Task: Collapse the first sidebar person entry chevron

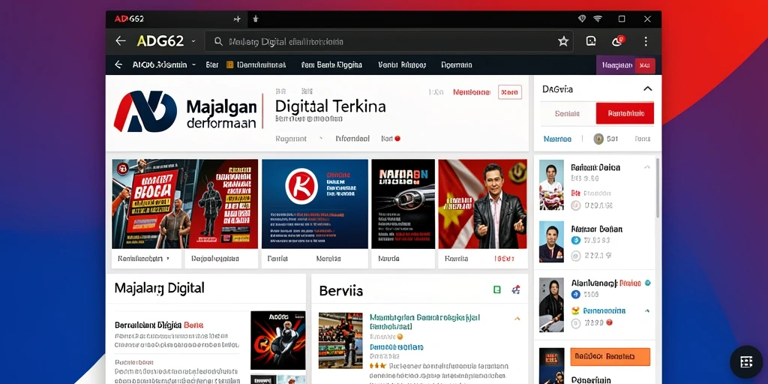Action: (x=646, y=167)
